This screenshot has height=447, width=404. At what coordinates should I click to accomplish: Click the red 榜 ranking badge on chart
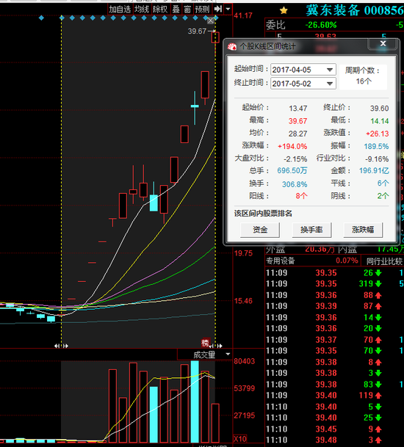(205, 343)
